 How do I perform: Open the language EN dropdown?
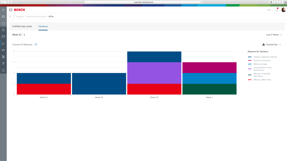(270, 10)
